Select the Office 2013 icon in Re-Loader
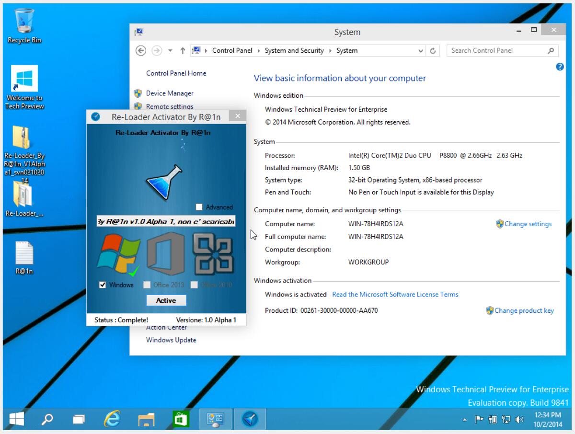Screen dimensions: 575x434 (x=165, y=254)
